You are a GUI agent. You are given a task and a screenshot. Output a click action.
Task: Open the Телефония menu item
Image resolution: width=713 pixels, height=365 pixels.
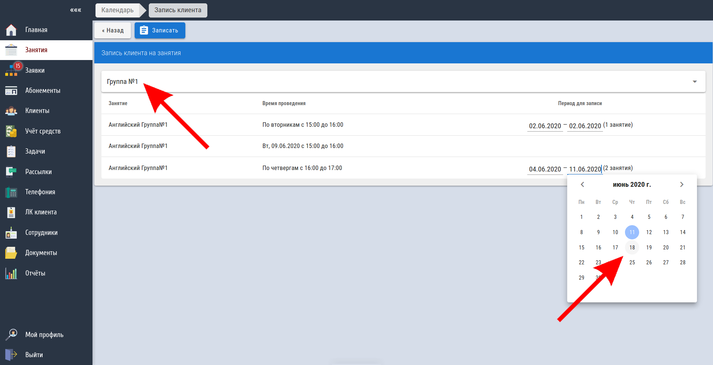[46, 192]
